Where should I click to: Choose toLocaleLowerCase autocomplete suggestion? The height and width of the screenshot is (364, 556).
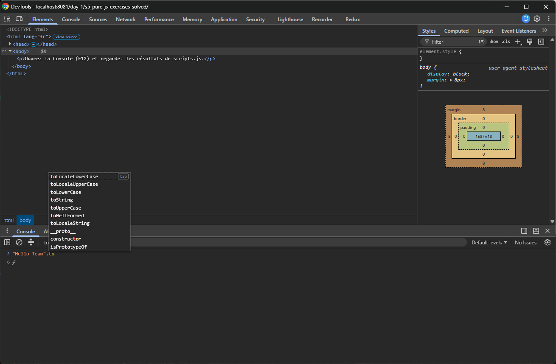[90, 176]
